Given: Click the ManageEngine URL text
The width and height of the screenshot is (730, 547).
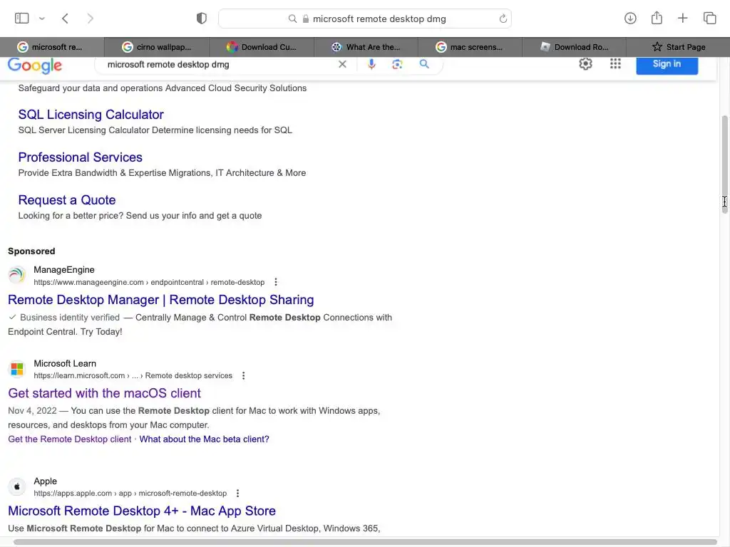Looking at the screenshot, I should tap(149, 282).
